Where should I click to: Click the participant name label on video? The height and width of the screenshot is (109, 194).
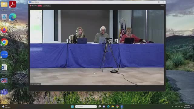tap(35, 84)
